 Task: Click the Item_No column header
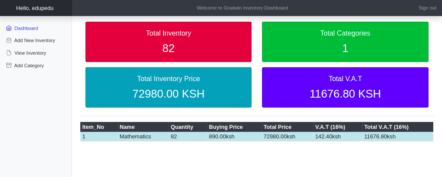(93, 127)
